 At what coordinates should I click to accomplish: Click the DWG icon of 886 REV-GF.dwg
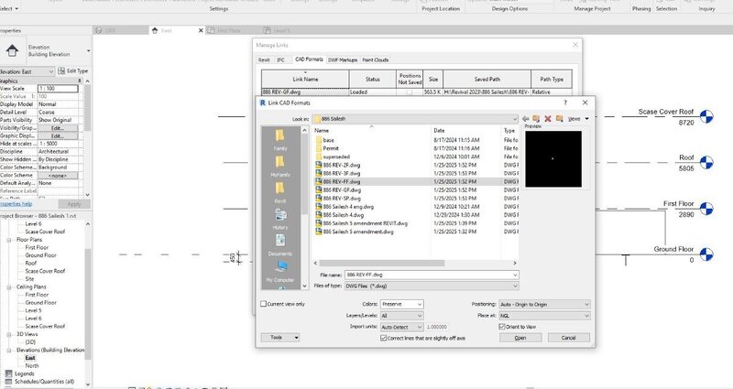tap(318, 190)
